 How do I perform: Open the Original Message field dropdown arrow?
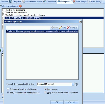coord(73,84)
